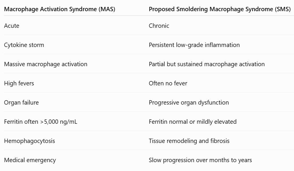Click Slow progression over months to years

[200, 160]
